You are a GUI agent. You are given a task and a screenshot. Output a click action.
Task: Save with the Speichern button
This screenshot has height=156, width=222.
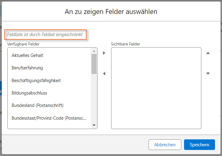(x=199, y=145)
